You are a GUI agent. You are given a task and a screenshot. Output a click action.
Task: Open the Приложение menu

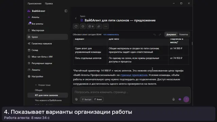tap(35, 4)
